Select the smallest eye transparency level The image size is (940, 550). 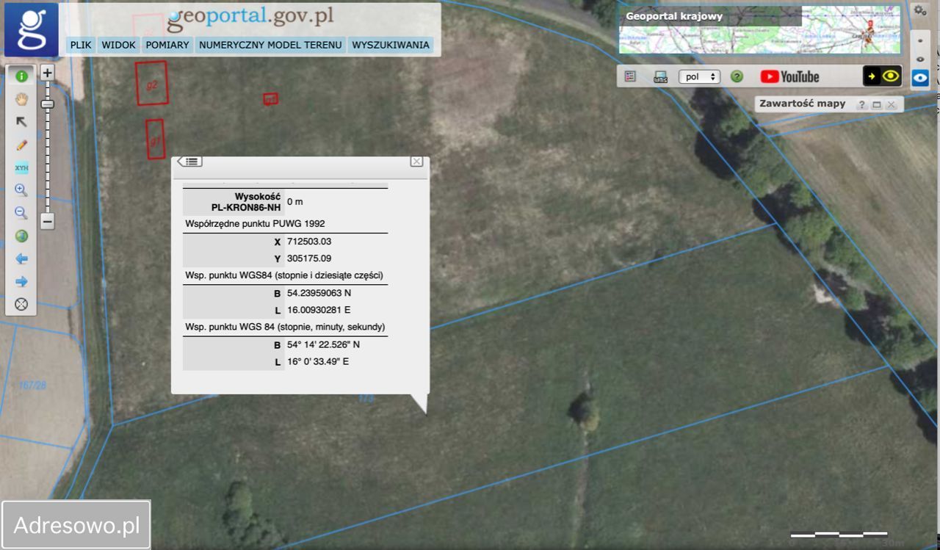coord(920,41)
